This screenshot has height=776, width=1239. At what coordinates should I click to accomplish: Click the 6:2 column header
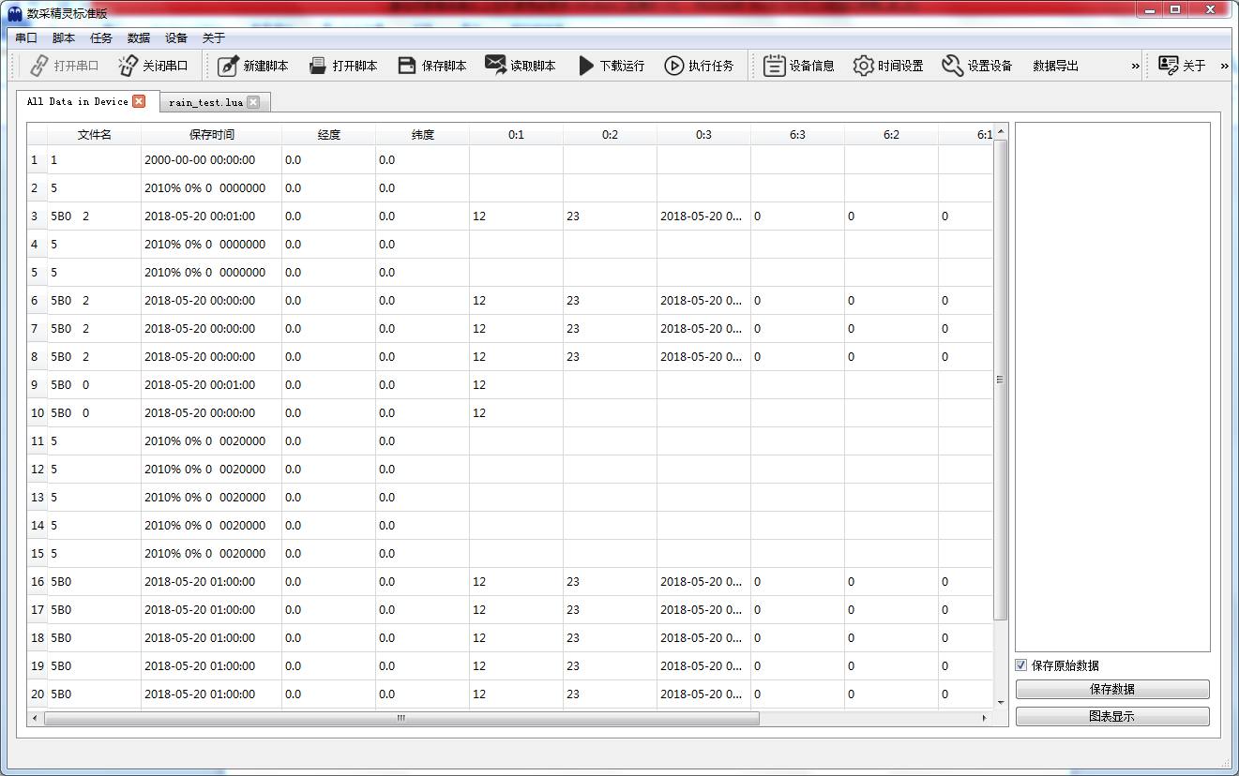click(891, 135)
